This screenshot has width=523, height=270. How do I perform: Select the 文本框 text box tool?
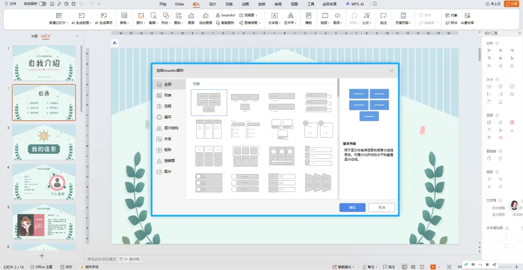pyautogui.click(x=275, y=16)
